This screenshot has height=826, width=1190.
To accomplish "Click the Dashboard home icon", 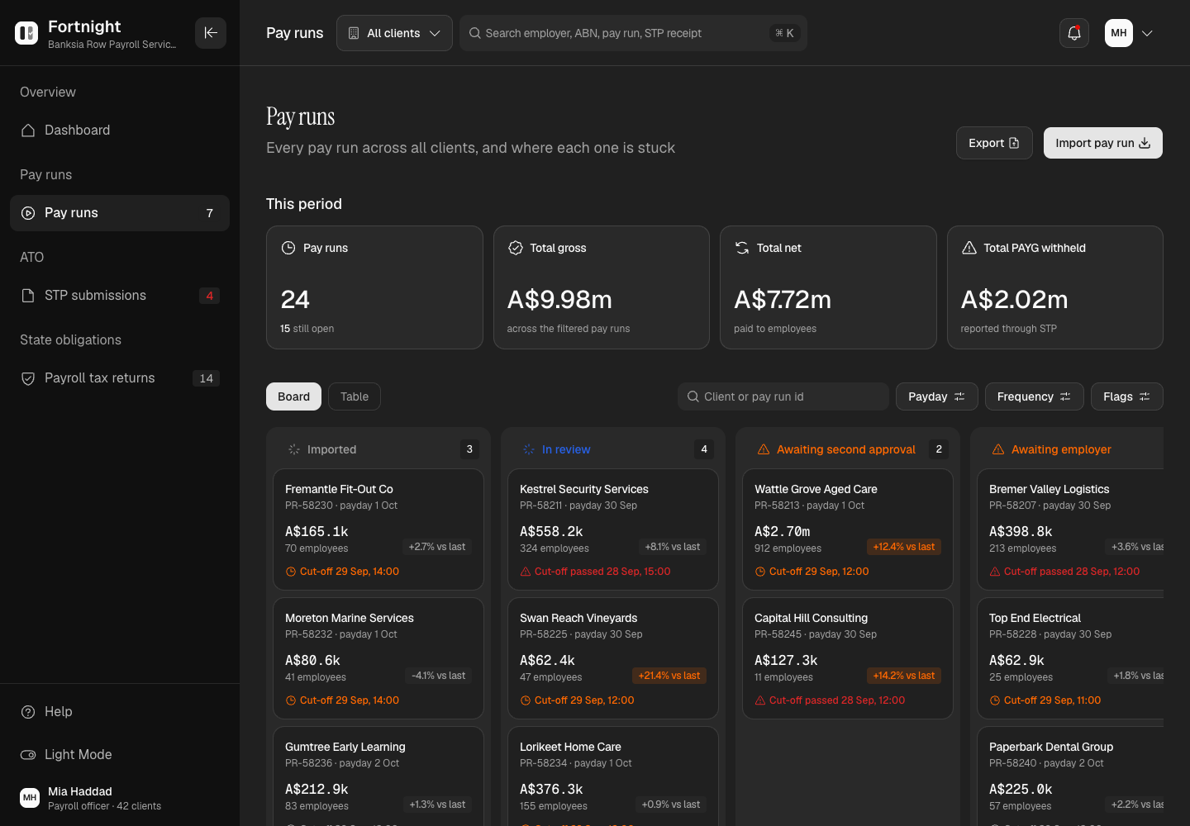I will tap(28, 131).
